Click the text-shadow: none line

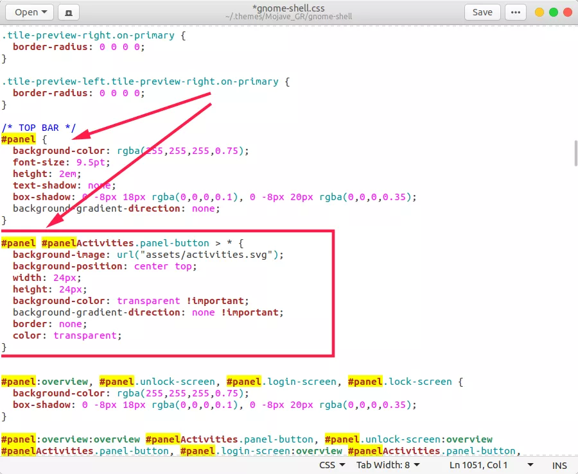tap(64, 185)
